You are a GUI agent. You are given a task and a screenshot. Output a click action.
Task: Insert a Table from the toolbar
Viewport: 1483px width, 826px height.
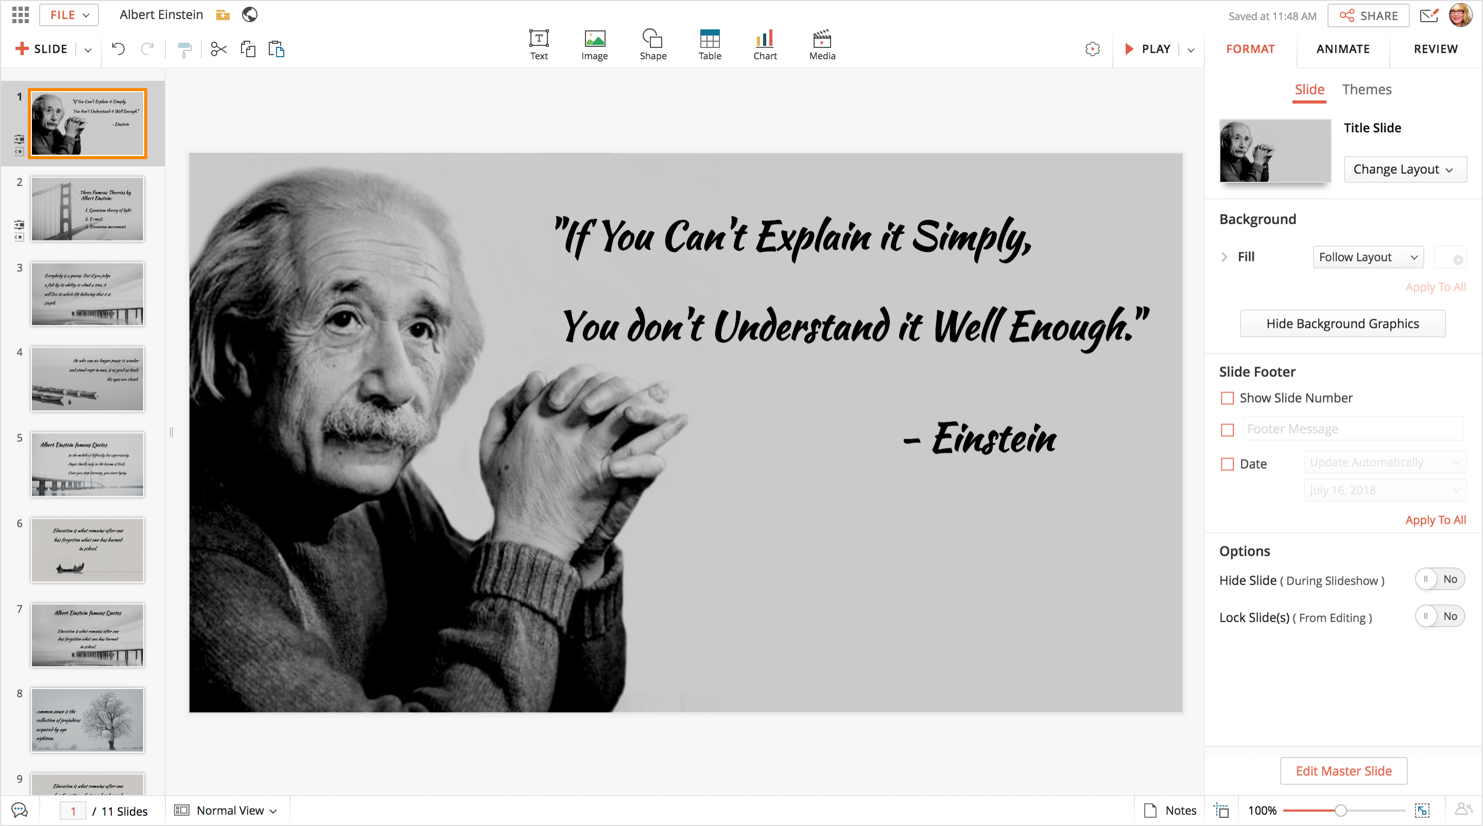[709, 45]
